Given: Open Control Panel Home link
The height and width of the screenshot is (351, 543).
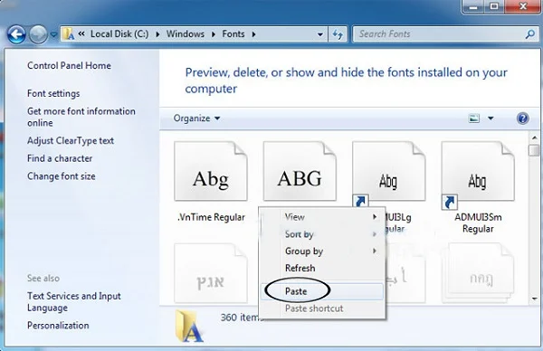Looking at the screenshot, I should pos(70,65).
